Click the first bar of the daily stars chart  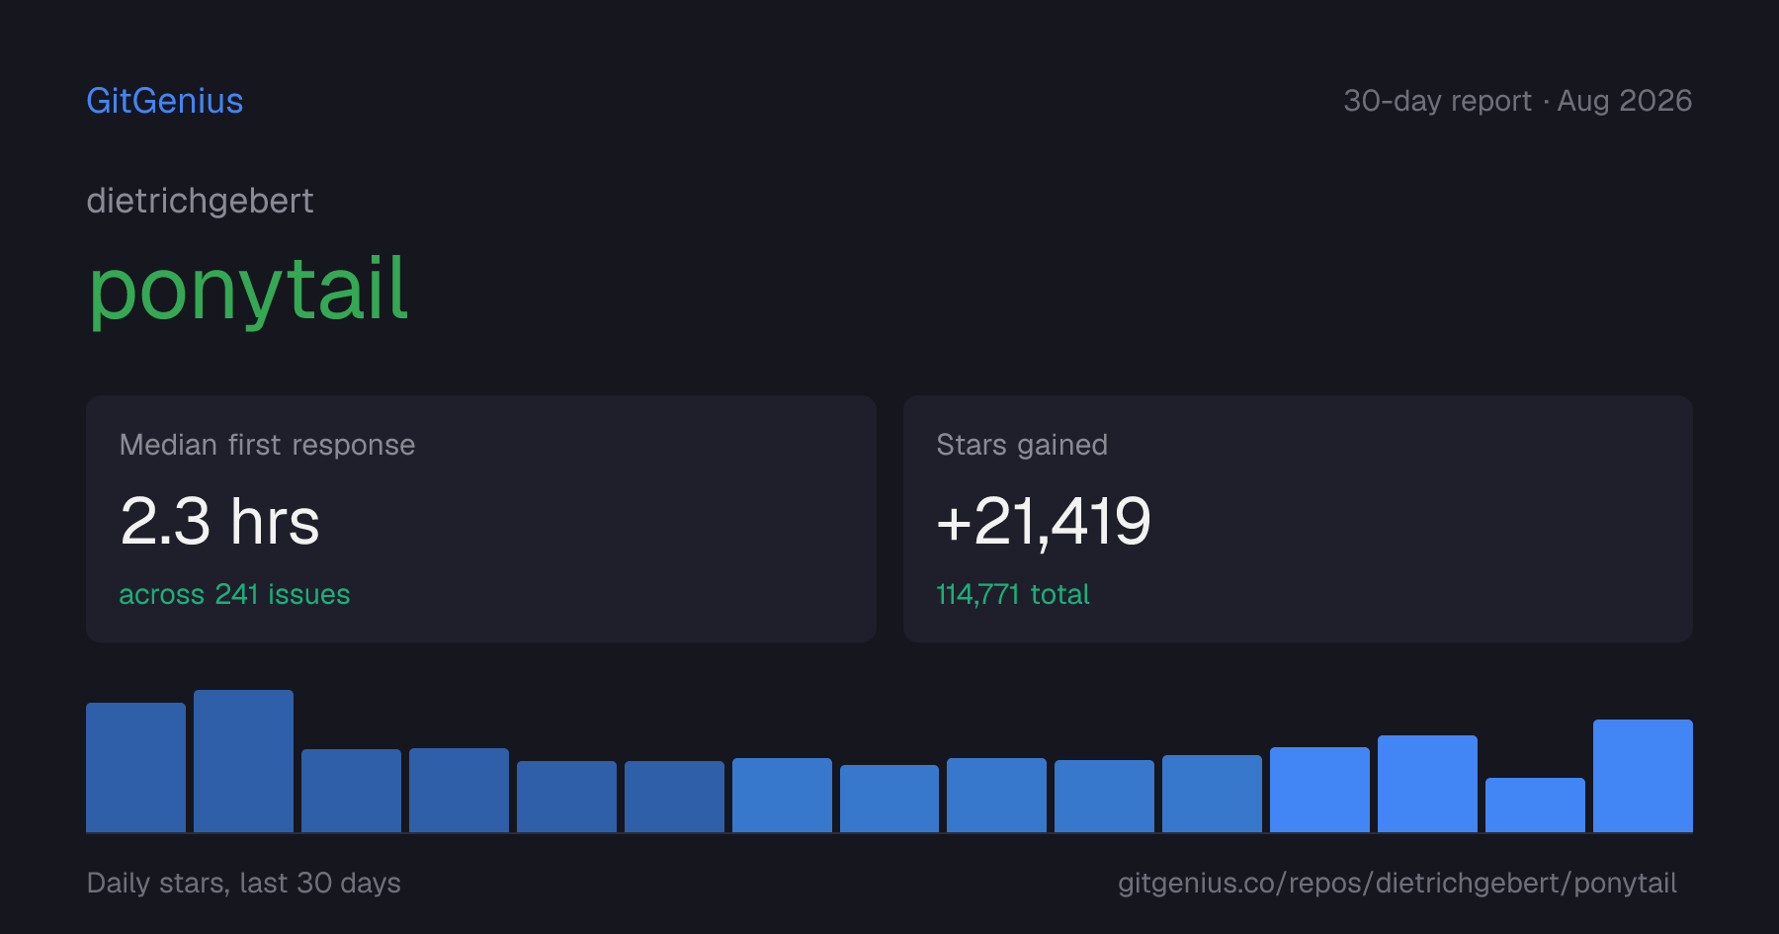click(135, 767)
